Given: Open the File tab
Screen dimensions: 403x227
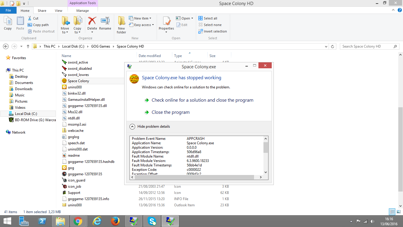Looking at the screenshot, I should (8, 10).
